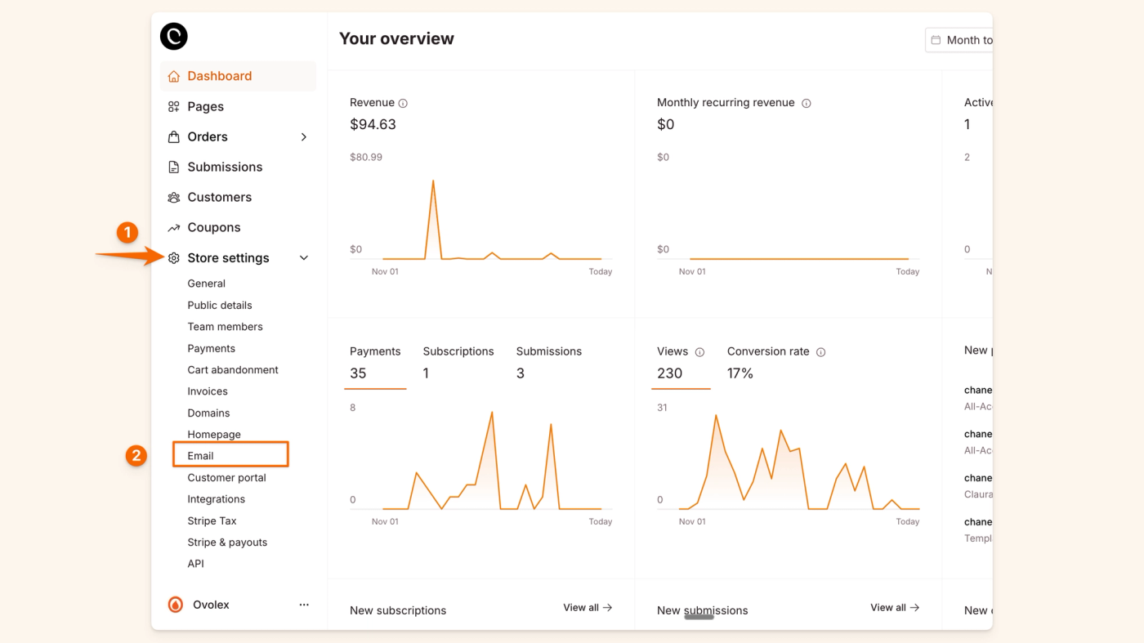
Task: Switch to the Submissions chart tab
Action: [548, 363]
